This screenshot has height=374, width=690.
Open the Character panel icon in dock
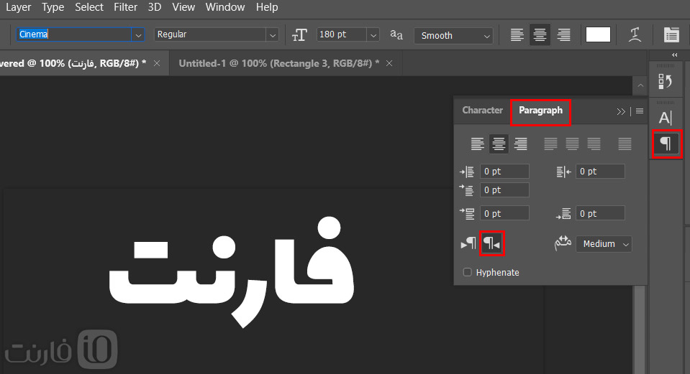pyautogui.click(x=666, y=118)
